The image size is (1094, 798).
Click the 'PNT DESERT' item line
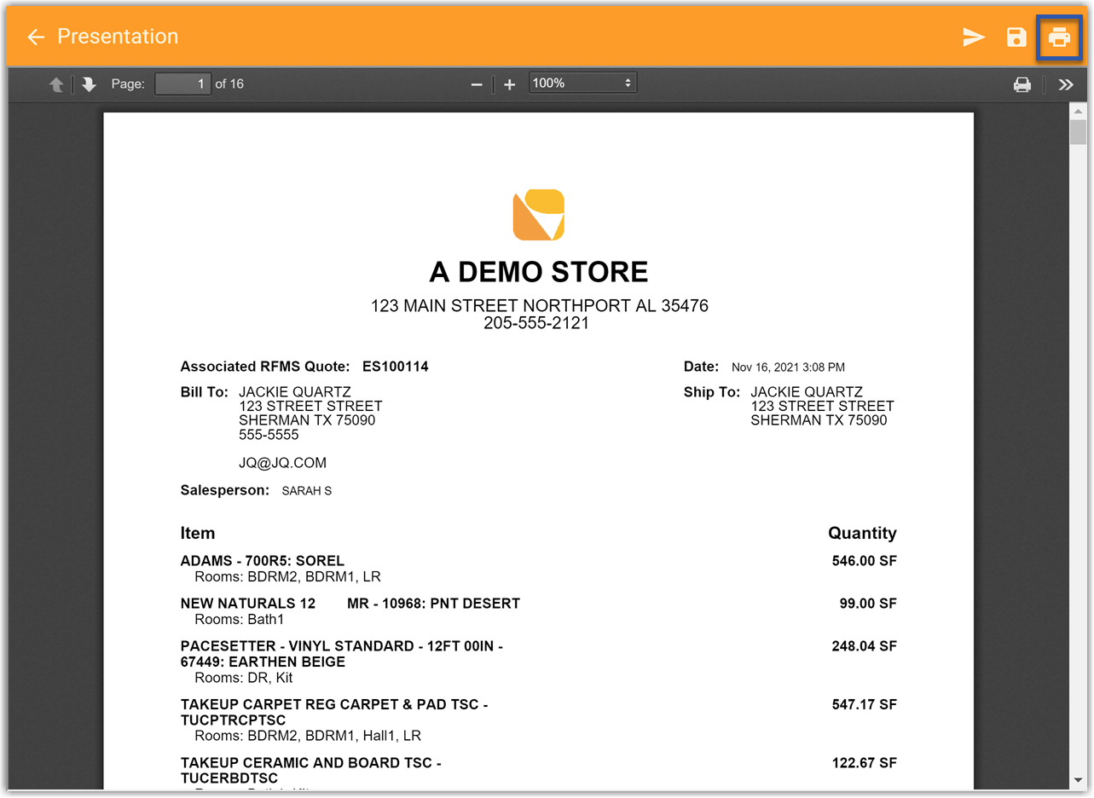coord(350,604)
